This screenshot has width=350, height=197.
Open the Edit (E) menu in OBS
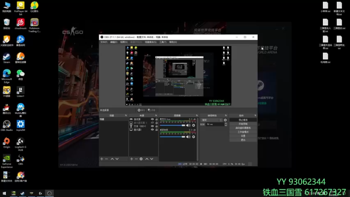pos(114,42)
